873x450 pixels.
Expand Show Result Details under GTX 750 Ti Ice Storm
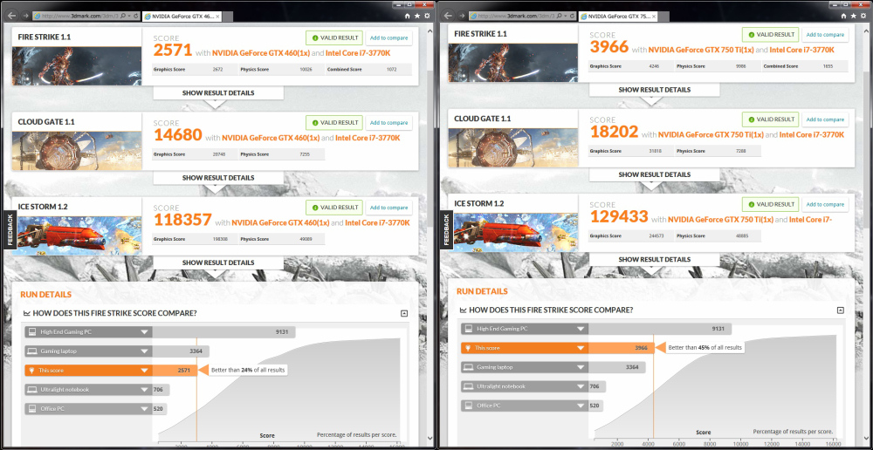654,259
